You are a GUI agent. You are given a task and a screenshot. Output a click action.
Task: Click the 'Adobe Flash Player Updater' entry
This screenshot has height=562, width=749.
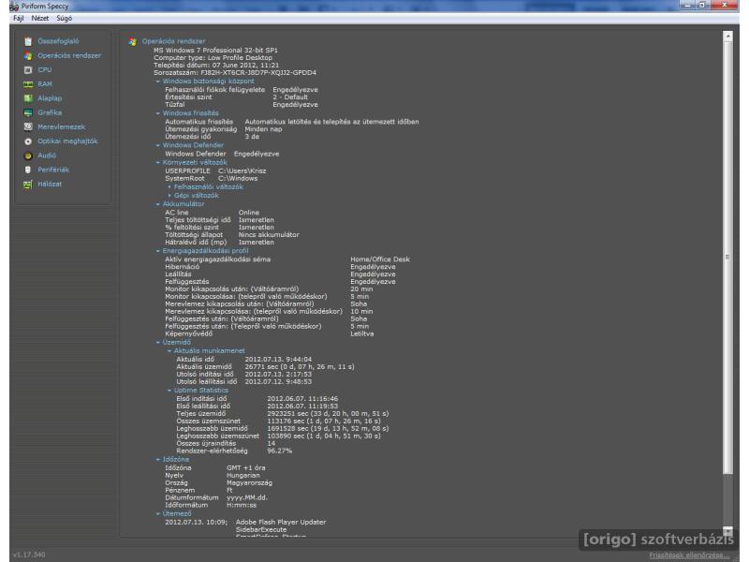coord(281,523)
